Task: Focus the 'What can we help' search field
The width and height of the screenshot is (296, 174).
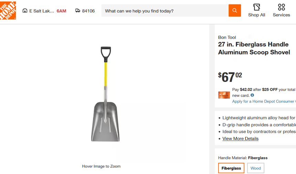Action: click(165, 11)
